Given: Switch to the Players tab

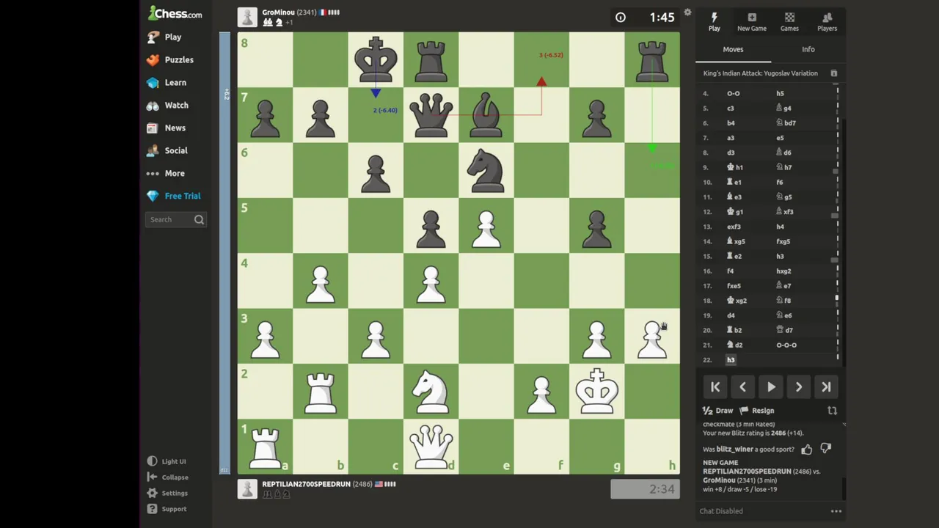Looking at the screenshot, I should pyautogui.click(x=827, y=22).
